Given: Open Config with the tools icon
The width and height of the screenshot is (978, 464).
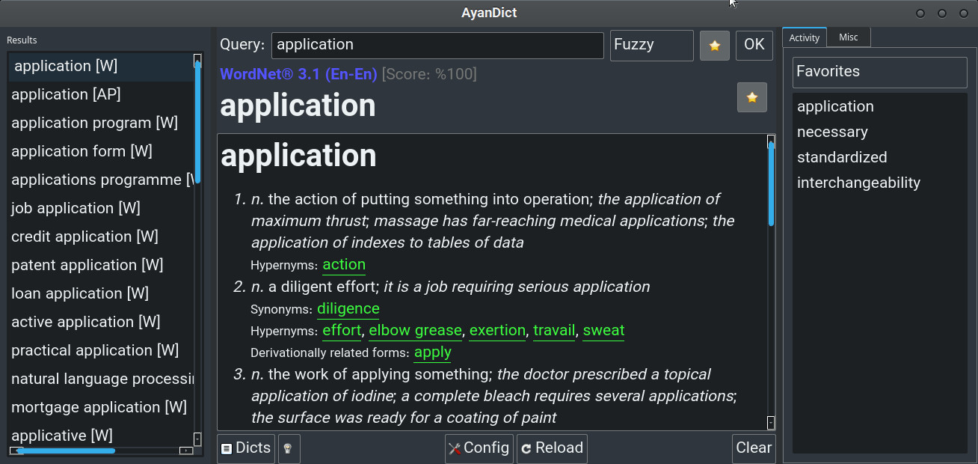Looking at the screenshot, I should tap(479, 448).
